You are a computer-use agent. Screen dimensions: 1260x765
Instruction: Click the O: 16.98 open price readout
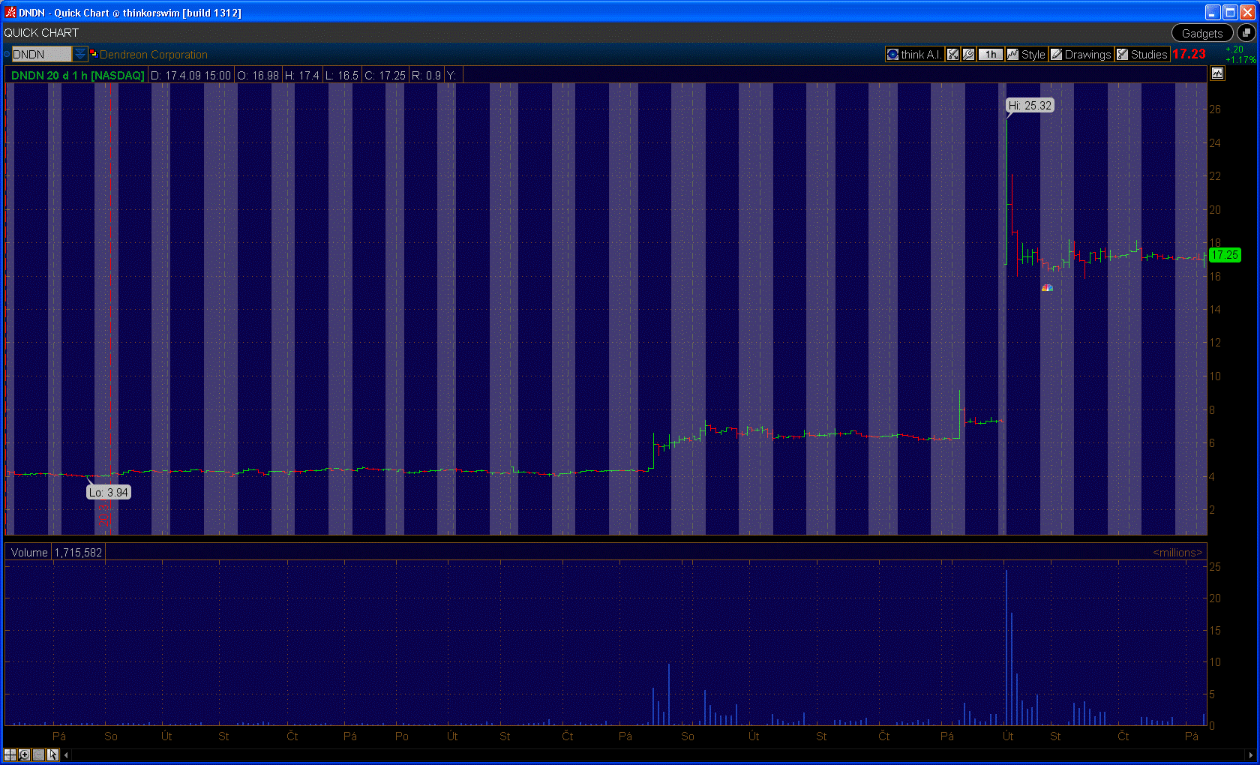click(257, 75)
